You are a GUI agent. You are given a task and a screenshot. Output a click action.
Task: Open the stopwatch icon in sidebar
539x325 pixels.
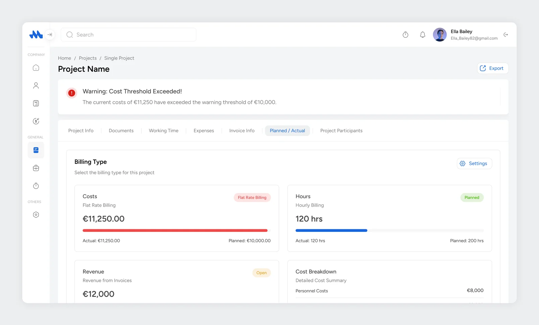point(36,186)
